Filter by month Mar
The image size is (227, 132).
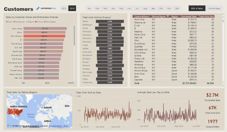pos(105,8)
